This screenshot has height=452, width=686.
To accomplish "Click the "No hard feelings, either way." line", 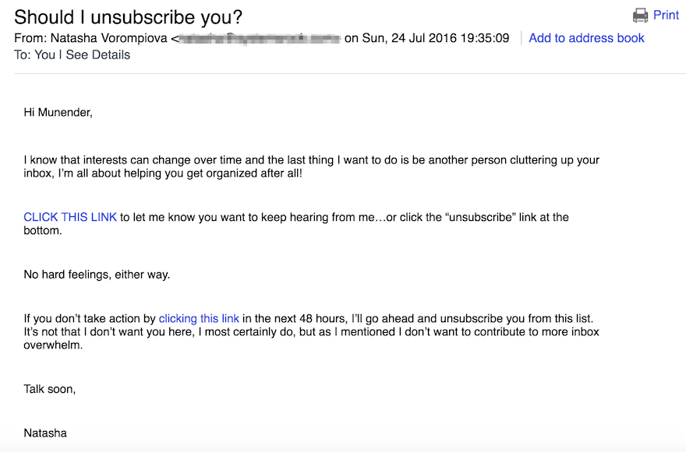I will [97, 275].
